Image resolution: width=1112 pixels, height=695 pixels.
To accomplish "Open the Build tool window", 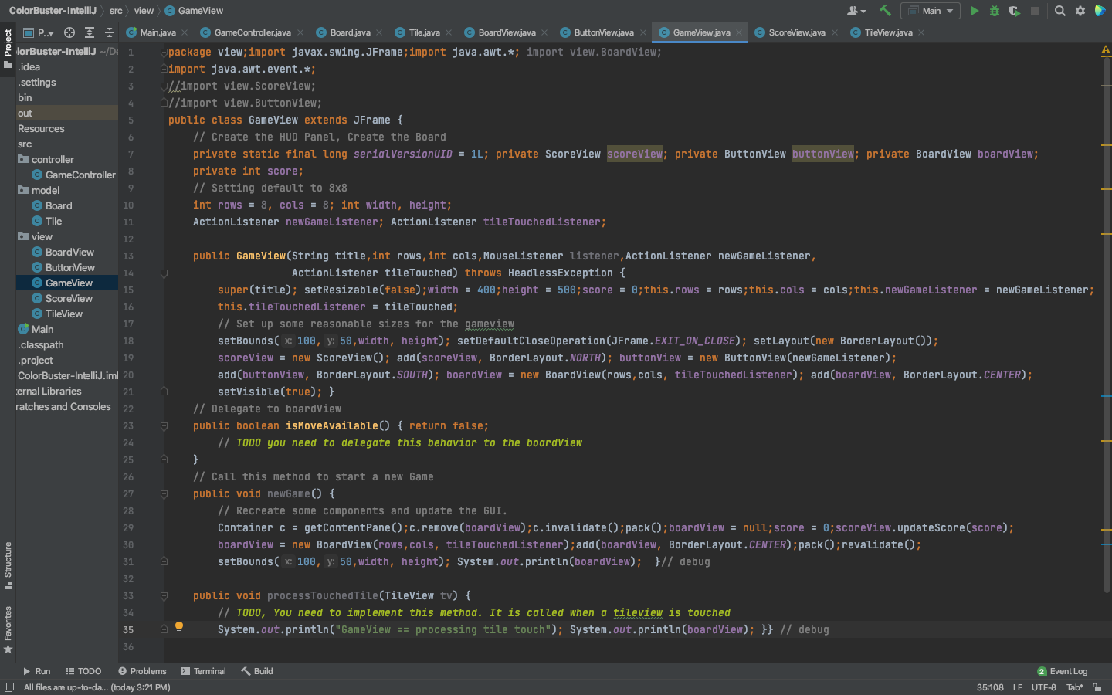I will coord(256,671).
